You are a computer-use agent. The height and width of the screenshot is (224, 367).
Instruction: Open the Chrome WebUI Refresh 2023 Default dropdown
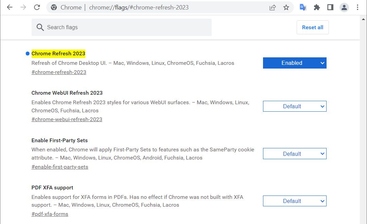point(294,106)
